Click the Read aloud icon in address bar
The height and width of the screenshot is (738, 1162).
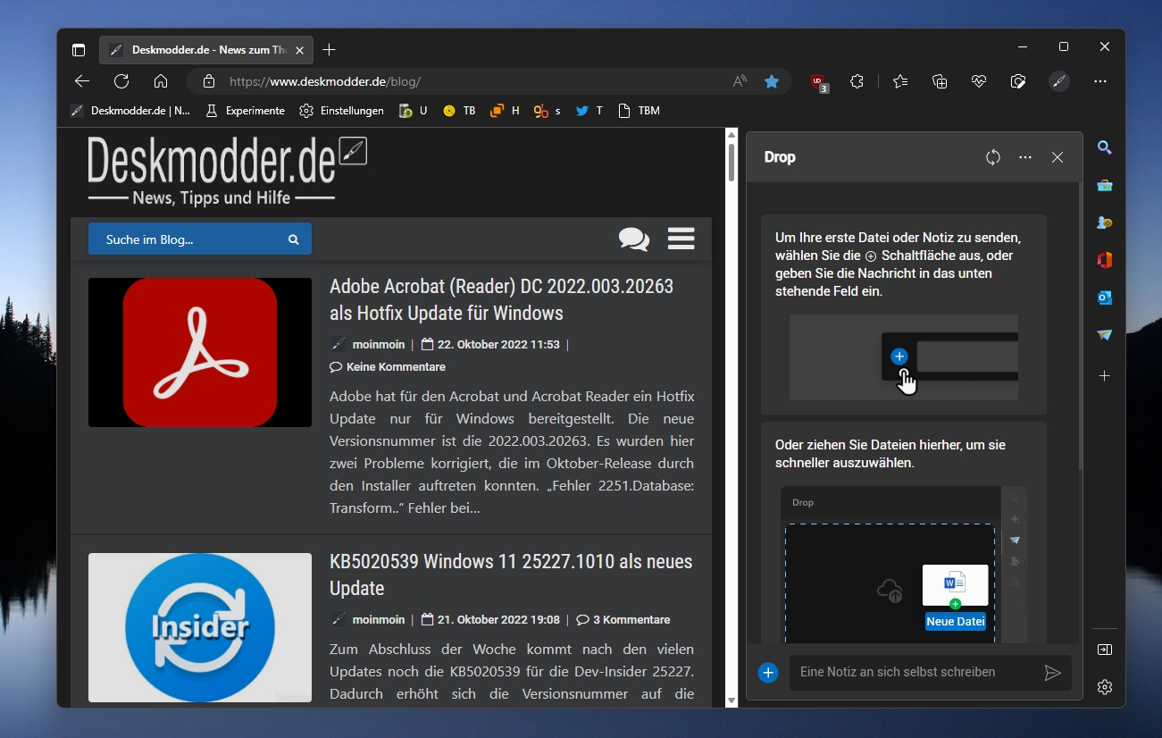[740, 81]
